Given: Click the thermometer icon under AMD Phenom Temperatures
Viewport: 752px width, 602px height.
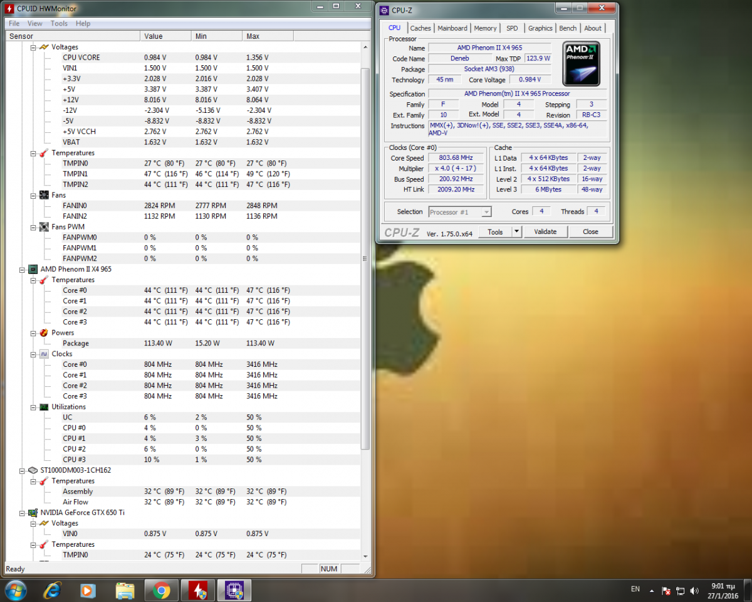Looking at the screenshot, I should pyautogui.click(x=44, y=280).
